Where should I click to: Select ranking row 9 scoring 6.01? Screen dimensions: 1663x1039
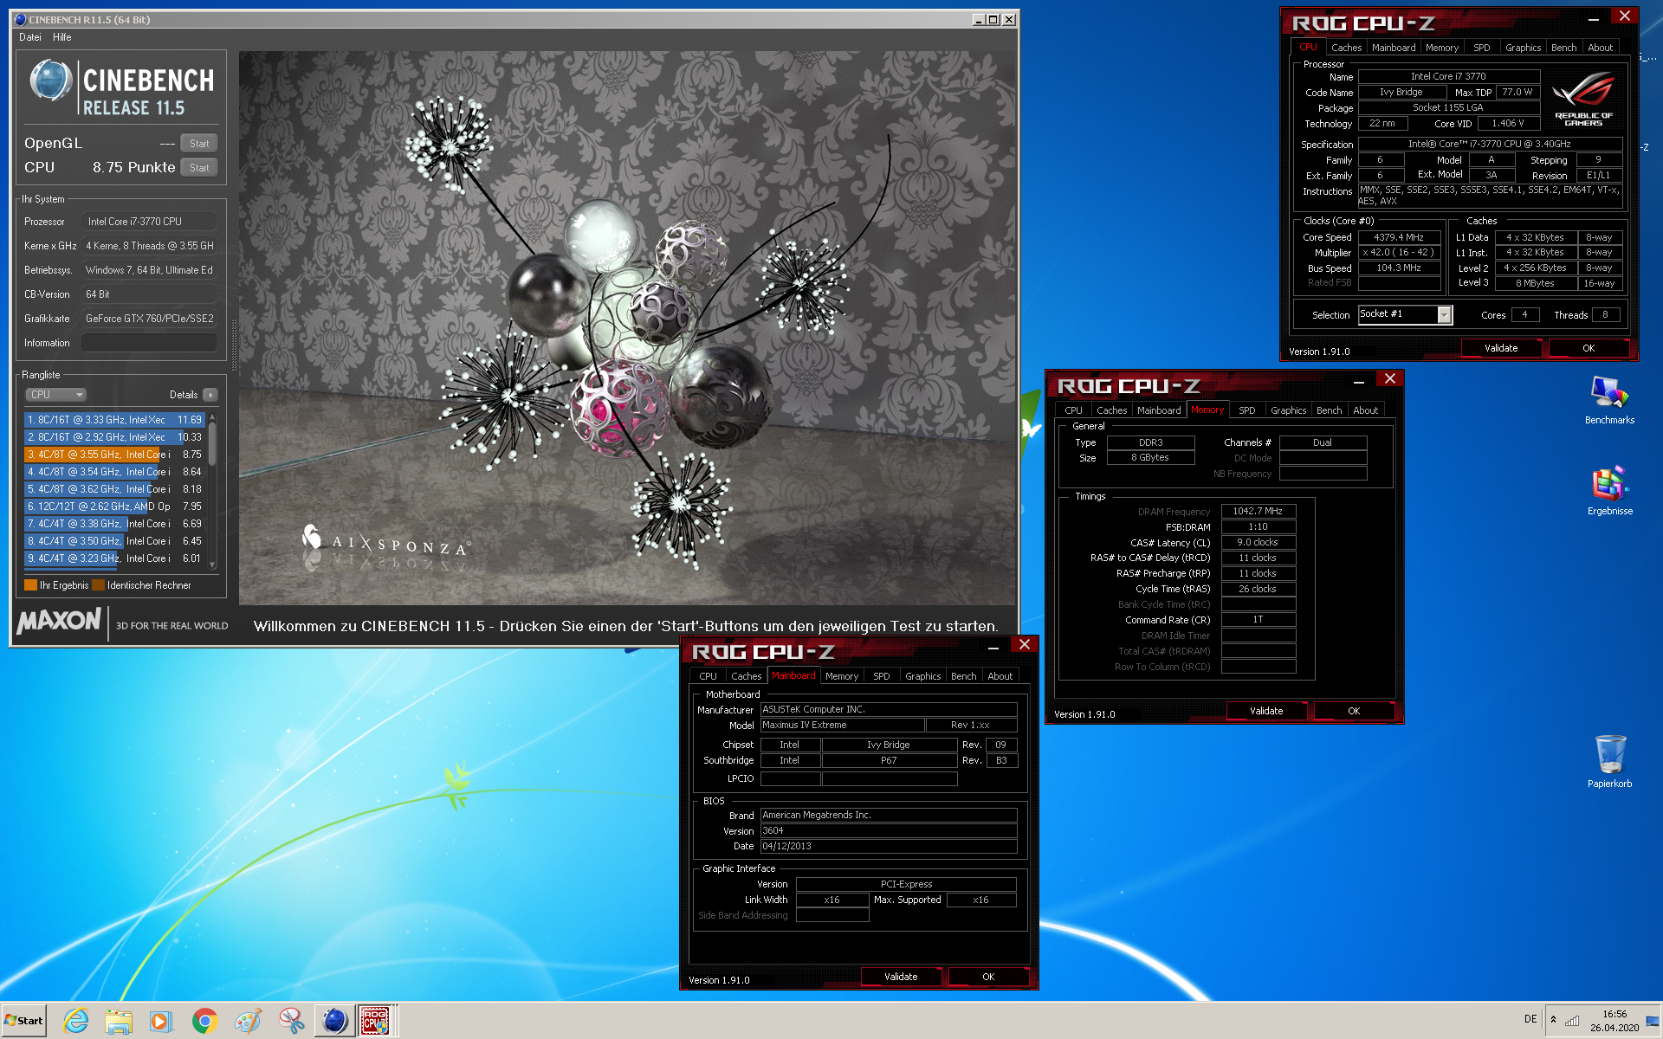[x=114, y=558]
